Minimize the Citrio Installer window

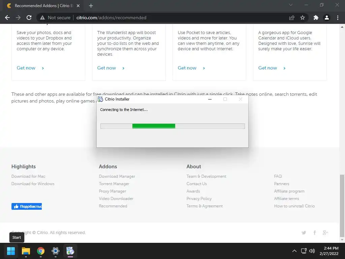click(210, 99)
